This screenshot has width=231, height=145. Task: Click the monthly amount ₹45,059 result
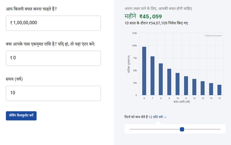(152, 16)
